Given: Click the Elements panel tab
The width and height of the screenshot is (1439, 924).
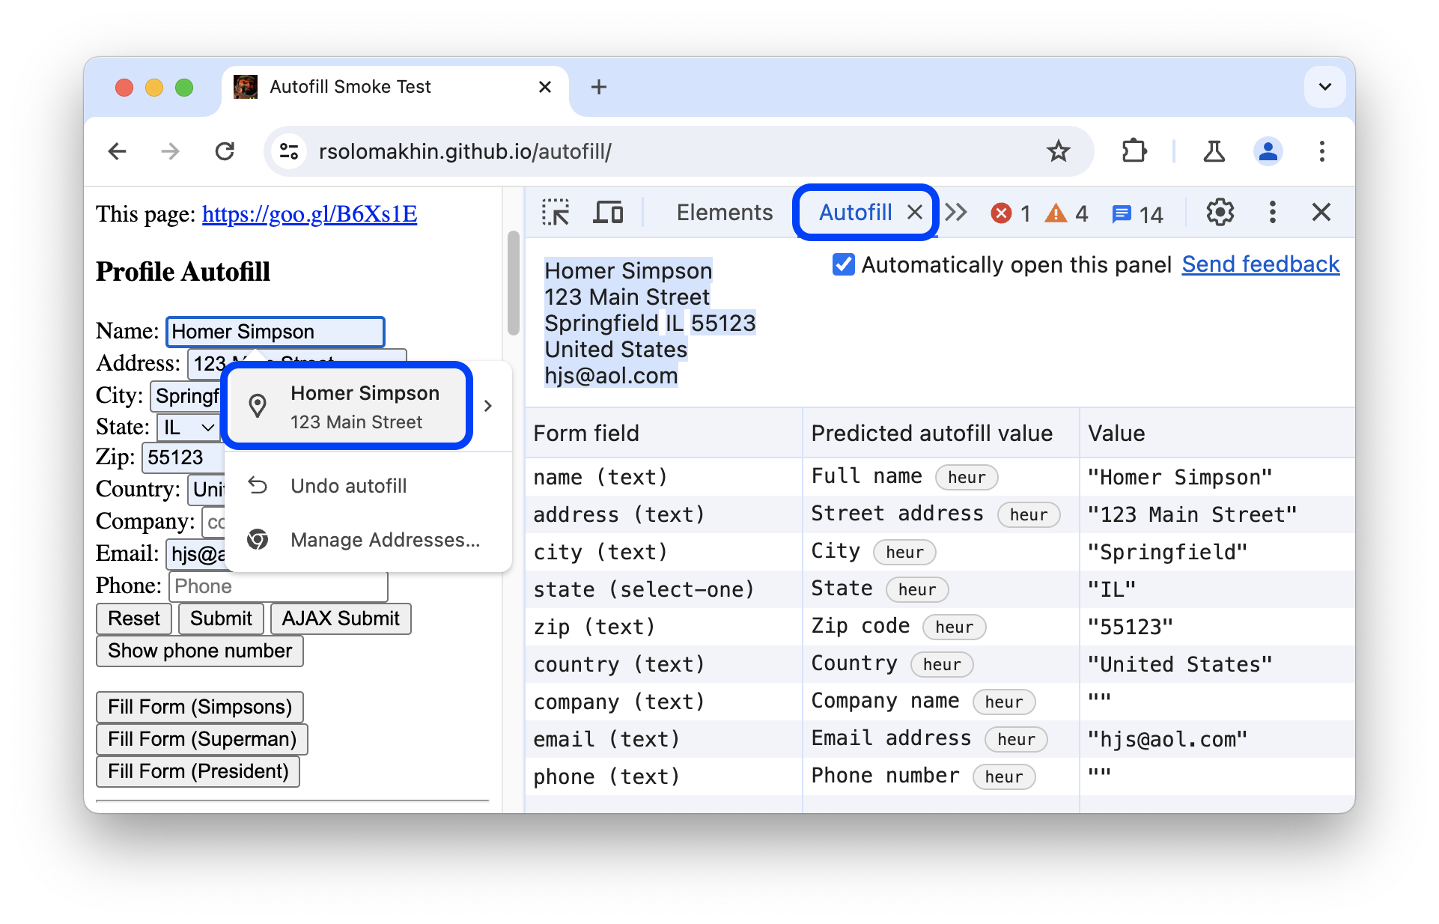Looking at the screenshot, I should tap(725, 212).
